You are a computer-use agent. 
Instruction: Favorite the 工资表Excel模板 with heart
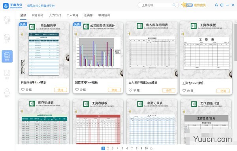pyautogui.click(x=184, y=90)
